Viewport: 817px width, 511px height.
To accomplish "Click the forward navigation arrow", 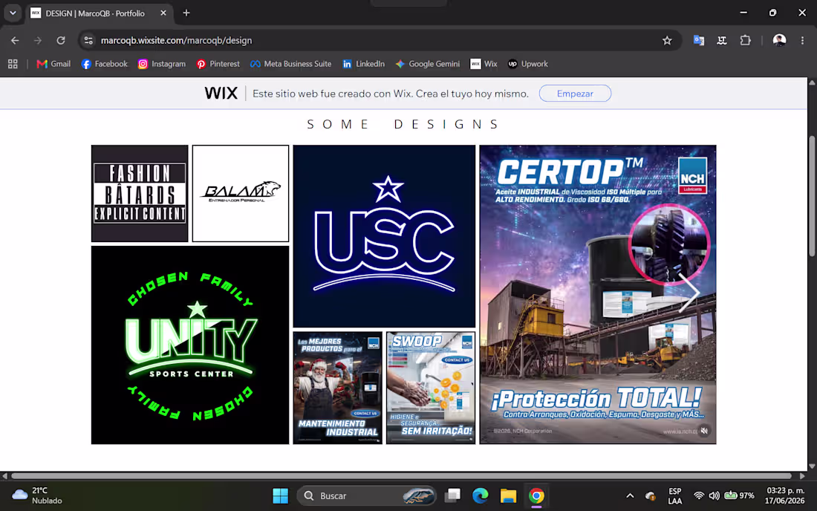I will (38, 40).
